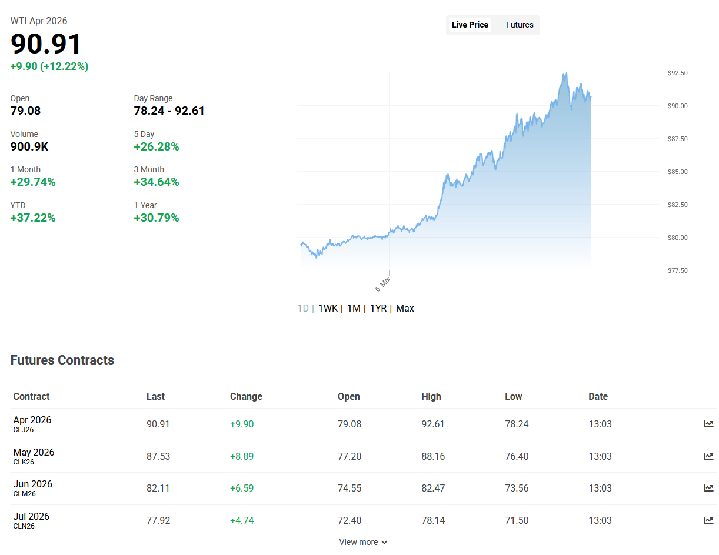Select the Max chart range
Image resolution: width=719 pixels, height=555 pixels.
tap(405, 308)
